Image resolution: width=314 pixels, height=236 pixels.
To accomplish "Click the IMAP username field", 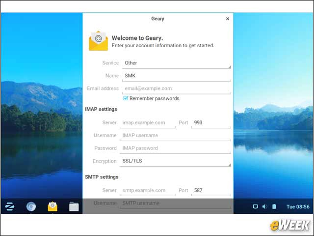I will tap(176, 135).
